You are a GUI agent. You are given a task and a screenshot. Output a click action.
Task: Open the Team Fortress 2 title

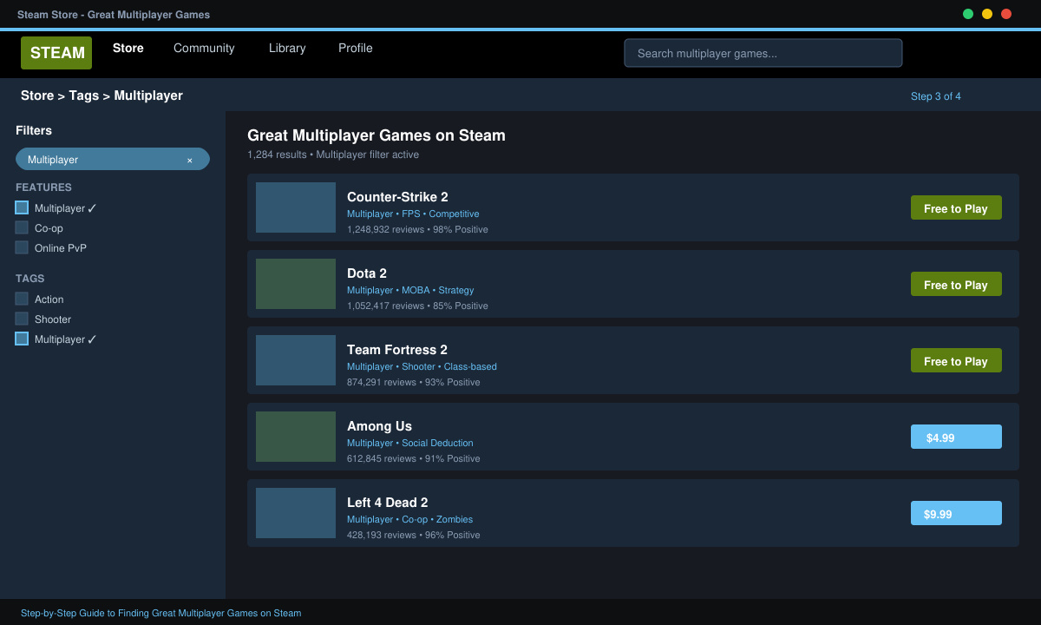pyautogui.click(x=397, y=350)
